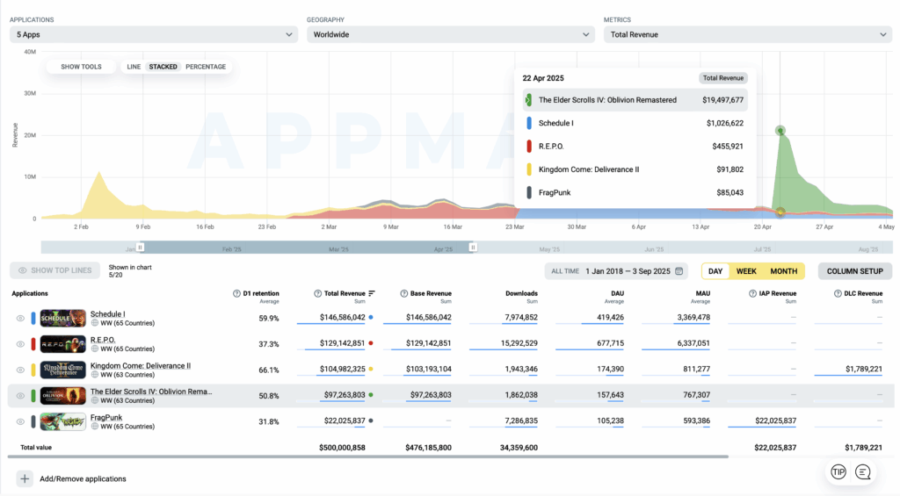Click the calendar icon in date range
This screenshot has width=900, height=496.
679,271
